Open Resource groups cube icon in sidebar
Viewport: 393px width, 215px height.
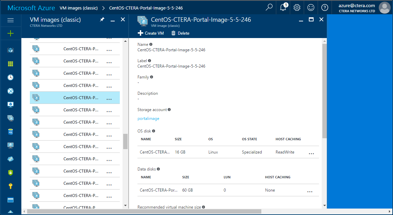[11, 50]
